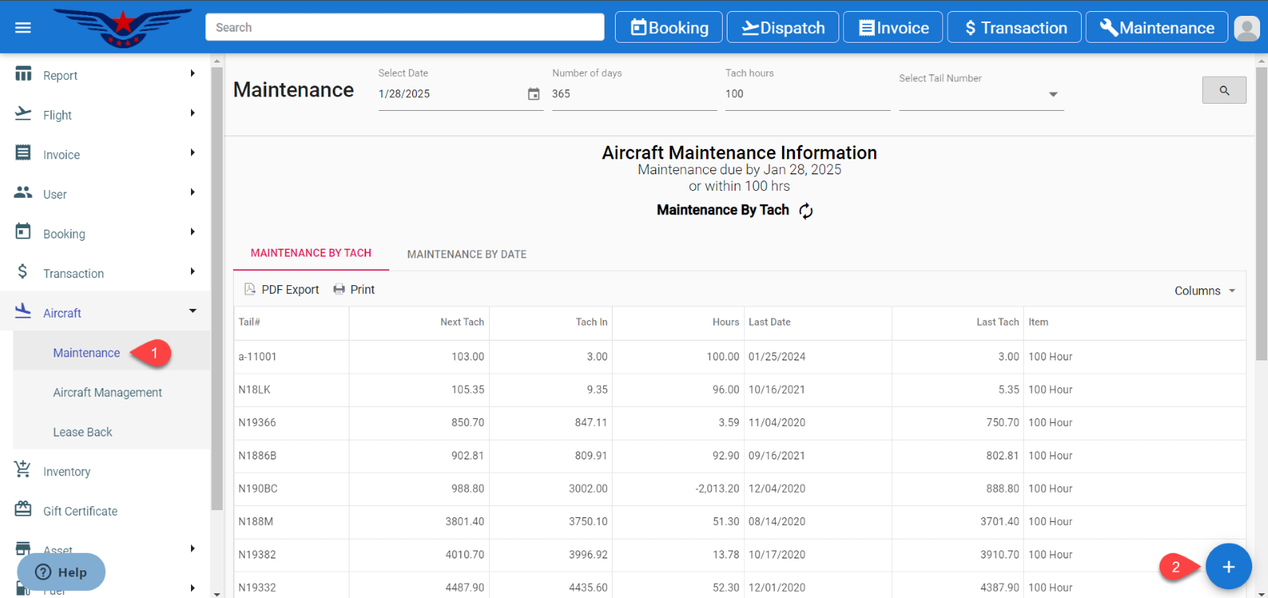Switch to Maintenance By Date tab
This screenshot has height=598, width=1268.
467,254
